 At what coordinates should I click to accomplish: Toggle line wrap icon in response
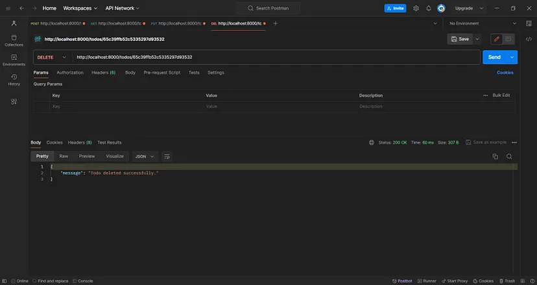(x=167, y=156)
